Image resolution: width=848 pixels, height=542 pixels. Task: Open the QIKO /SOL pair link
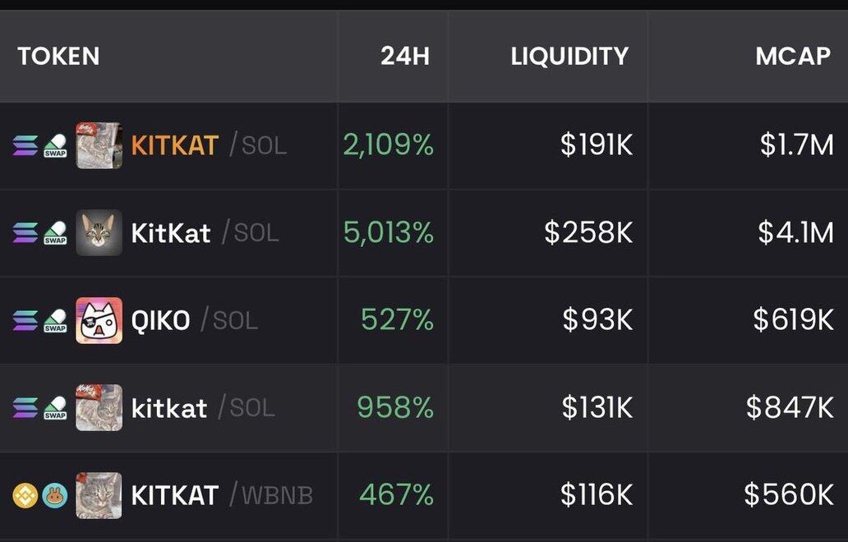[x=160, y=320]
